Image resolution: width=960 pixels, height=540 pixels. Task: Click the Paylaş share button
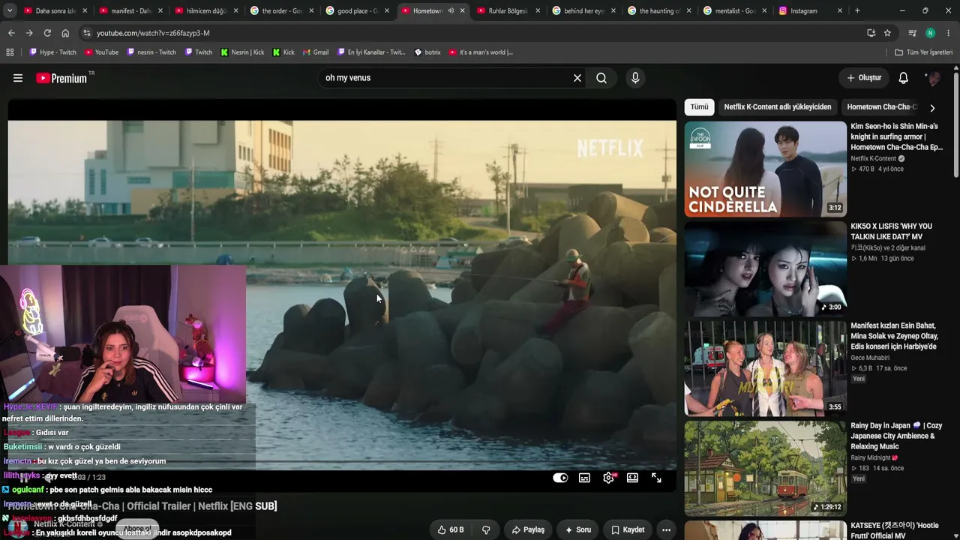(528, 529)
